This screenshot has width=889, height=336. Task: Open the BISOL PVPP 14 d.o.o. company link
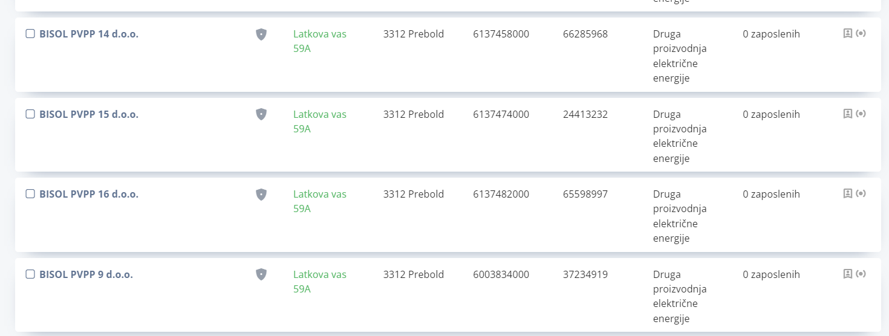tap(89, 34)
